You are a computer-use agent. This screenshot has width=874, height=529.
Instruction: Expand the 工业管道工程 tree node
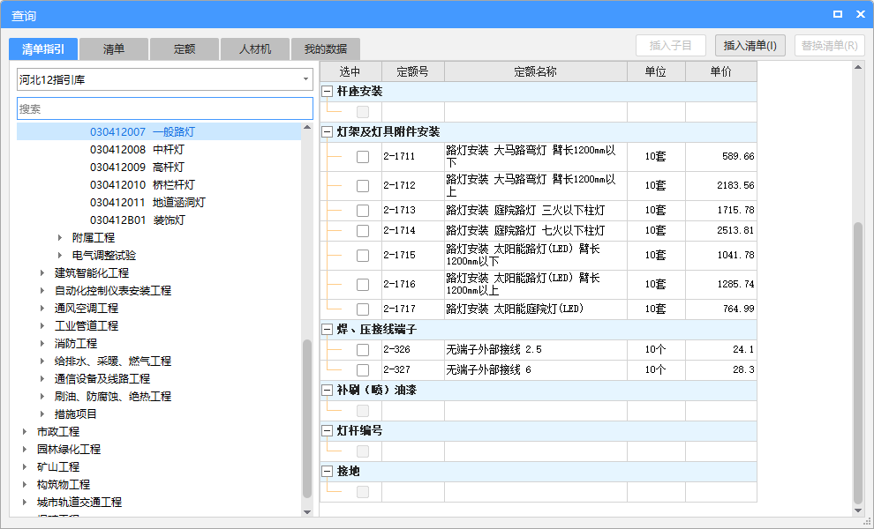point(42,325)
